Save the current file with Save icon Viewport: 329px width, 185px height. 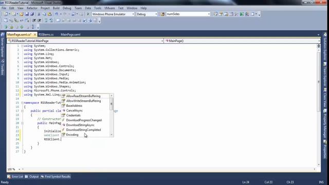tap(27, 14)
